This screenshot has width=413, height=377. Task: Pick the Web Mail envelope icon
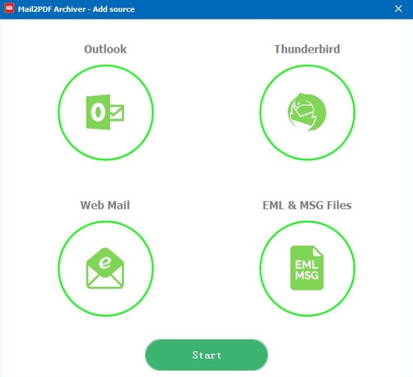tap(106, 269)
